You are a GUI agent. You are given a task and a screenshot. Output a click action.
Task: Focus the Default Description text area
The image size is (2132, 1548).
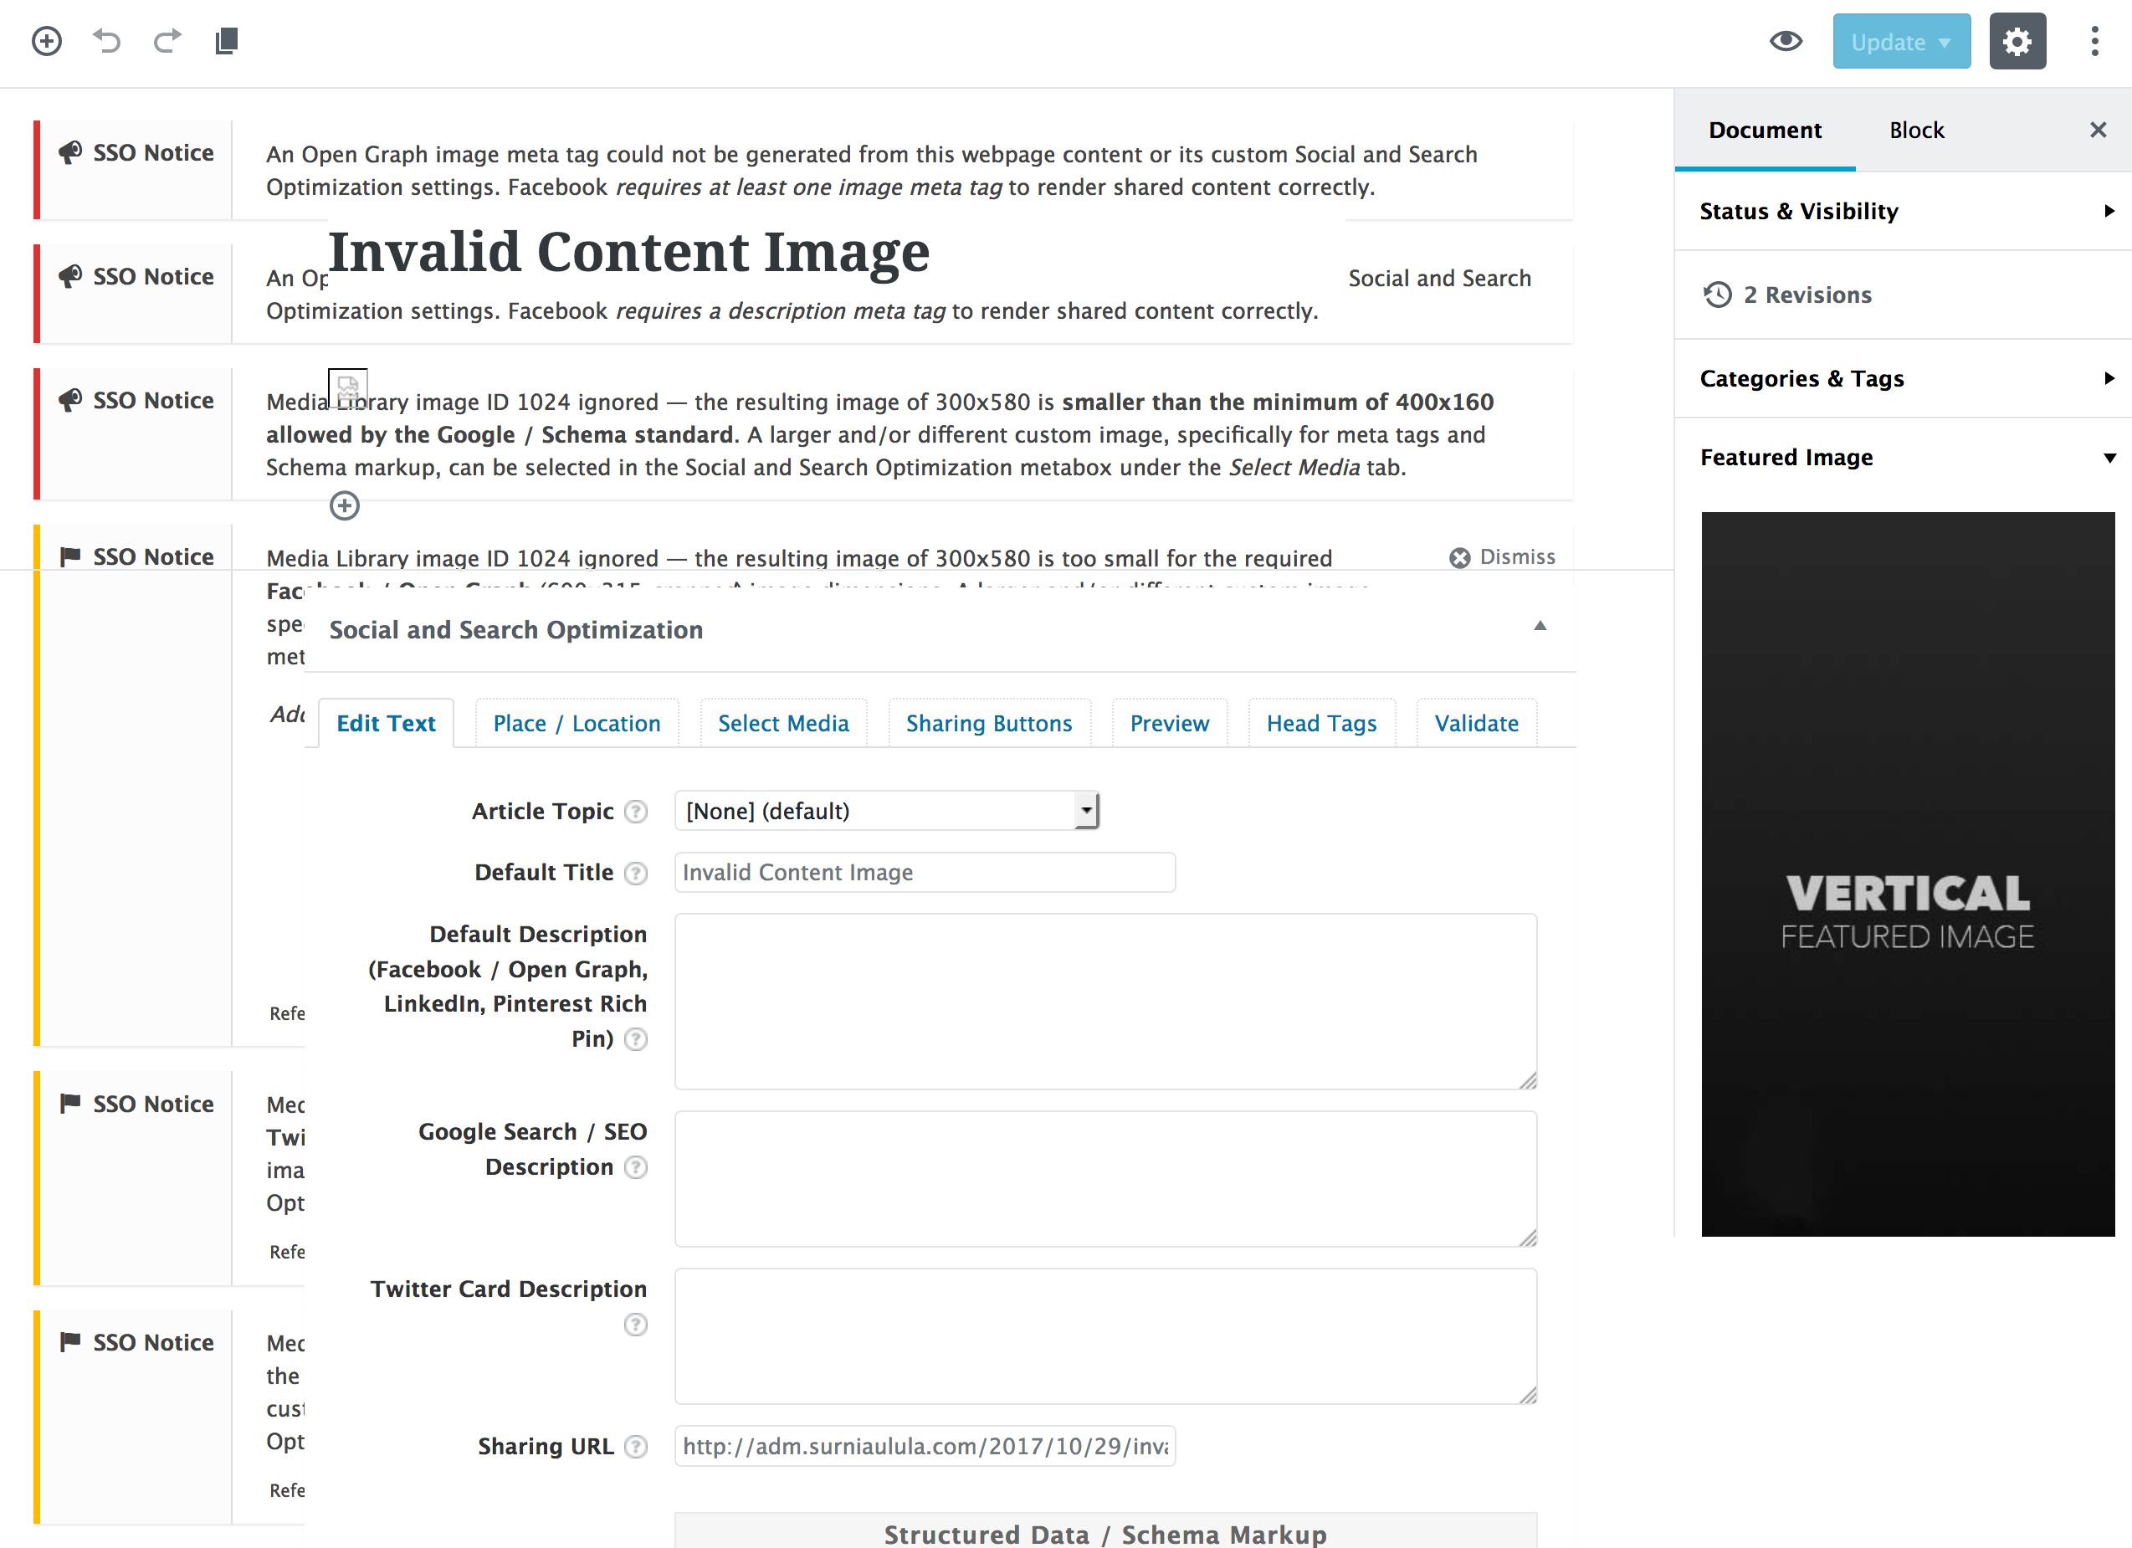[1105, 1002]
